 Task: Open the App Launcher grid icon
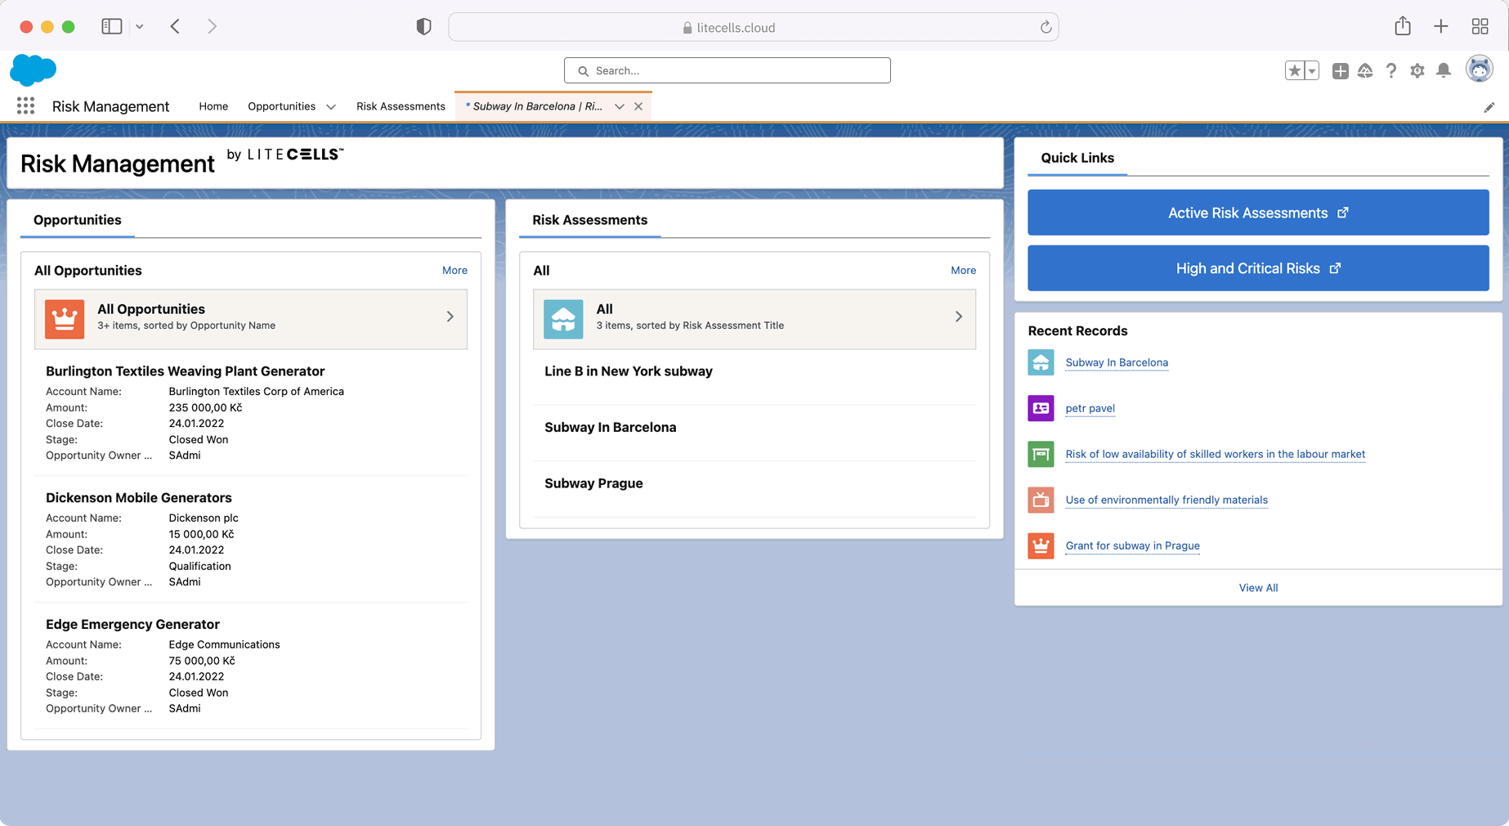point(25,105)
